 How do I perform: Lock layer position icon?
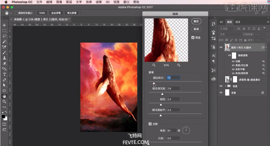(x=236, y=40)
